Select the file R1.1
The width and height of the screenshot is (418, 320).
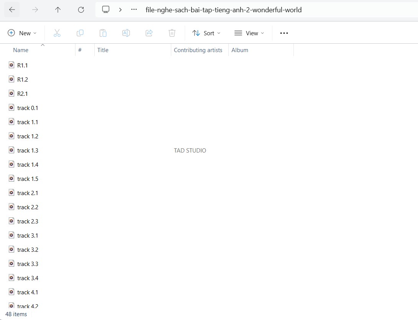[x=22, y=66]
